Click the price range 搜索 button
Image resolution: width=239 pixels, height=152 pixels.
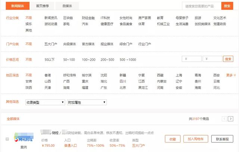click(228, 59)
